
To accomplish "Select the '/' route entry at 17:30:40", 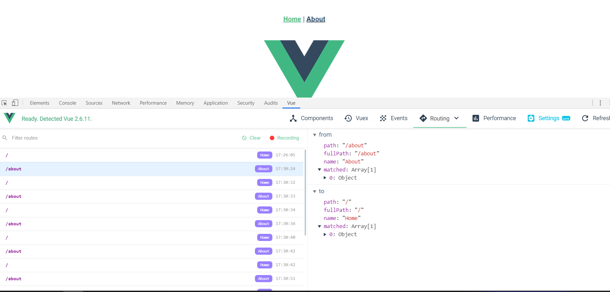I will pyautogui.click(x=152, y=237).
